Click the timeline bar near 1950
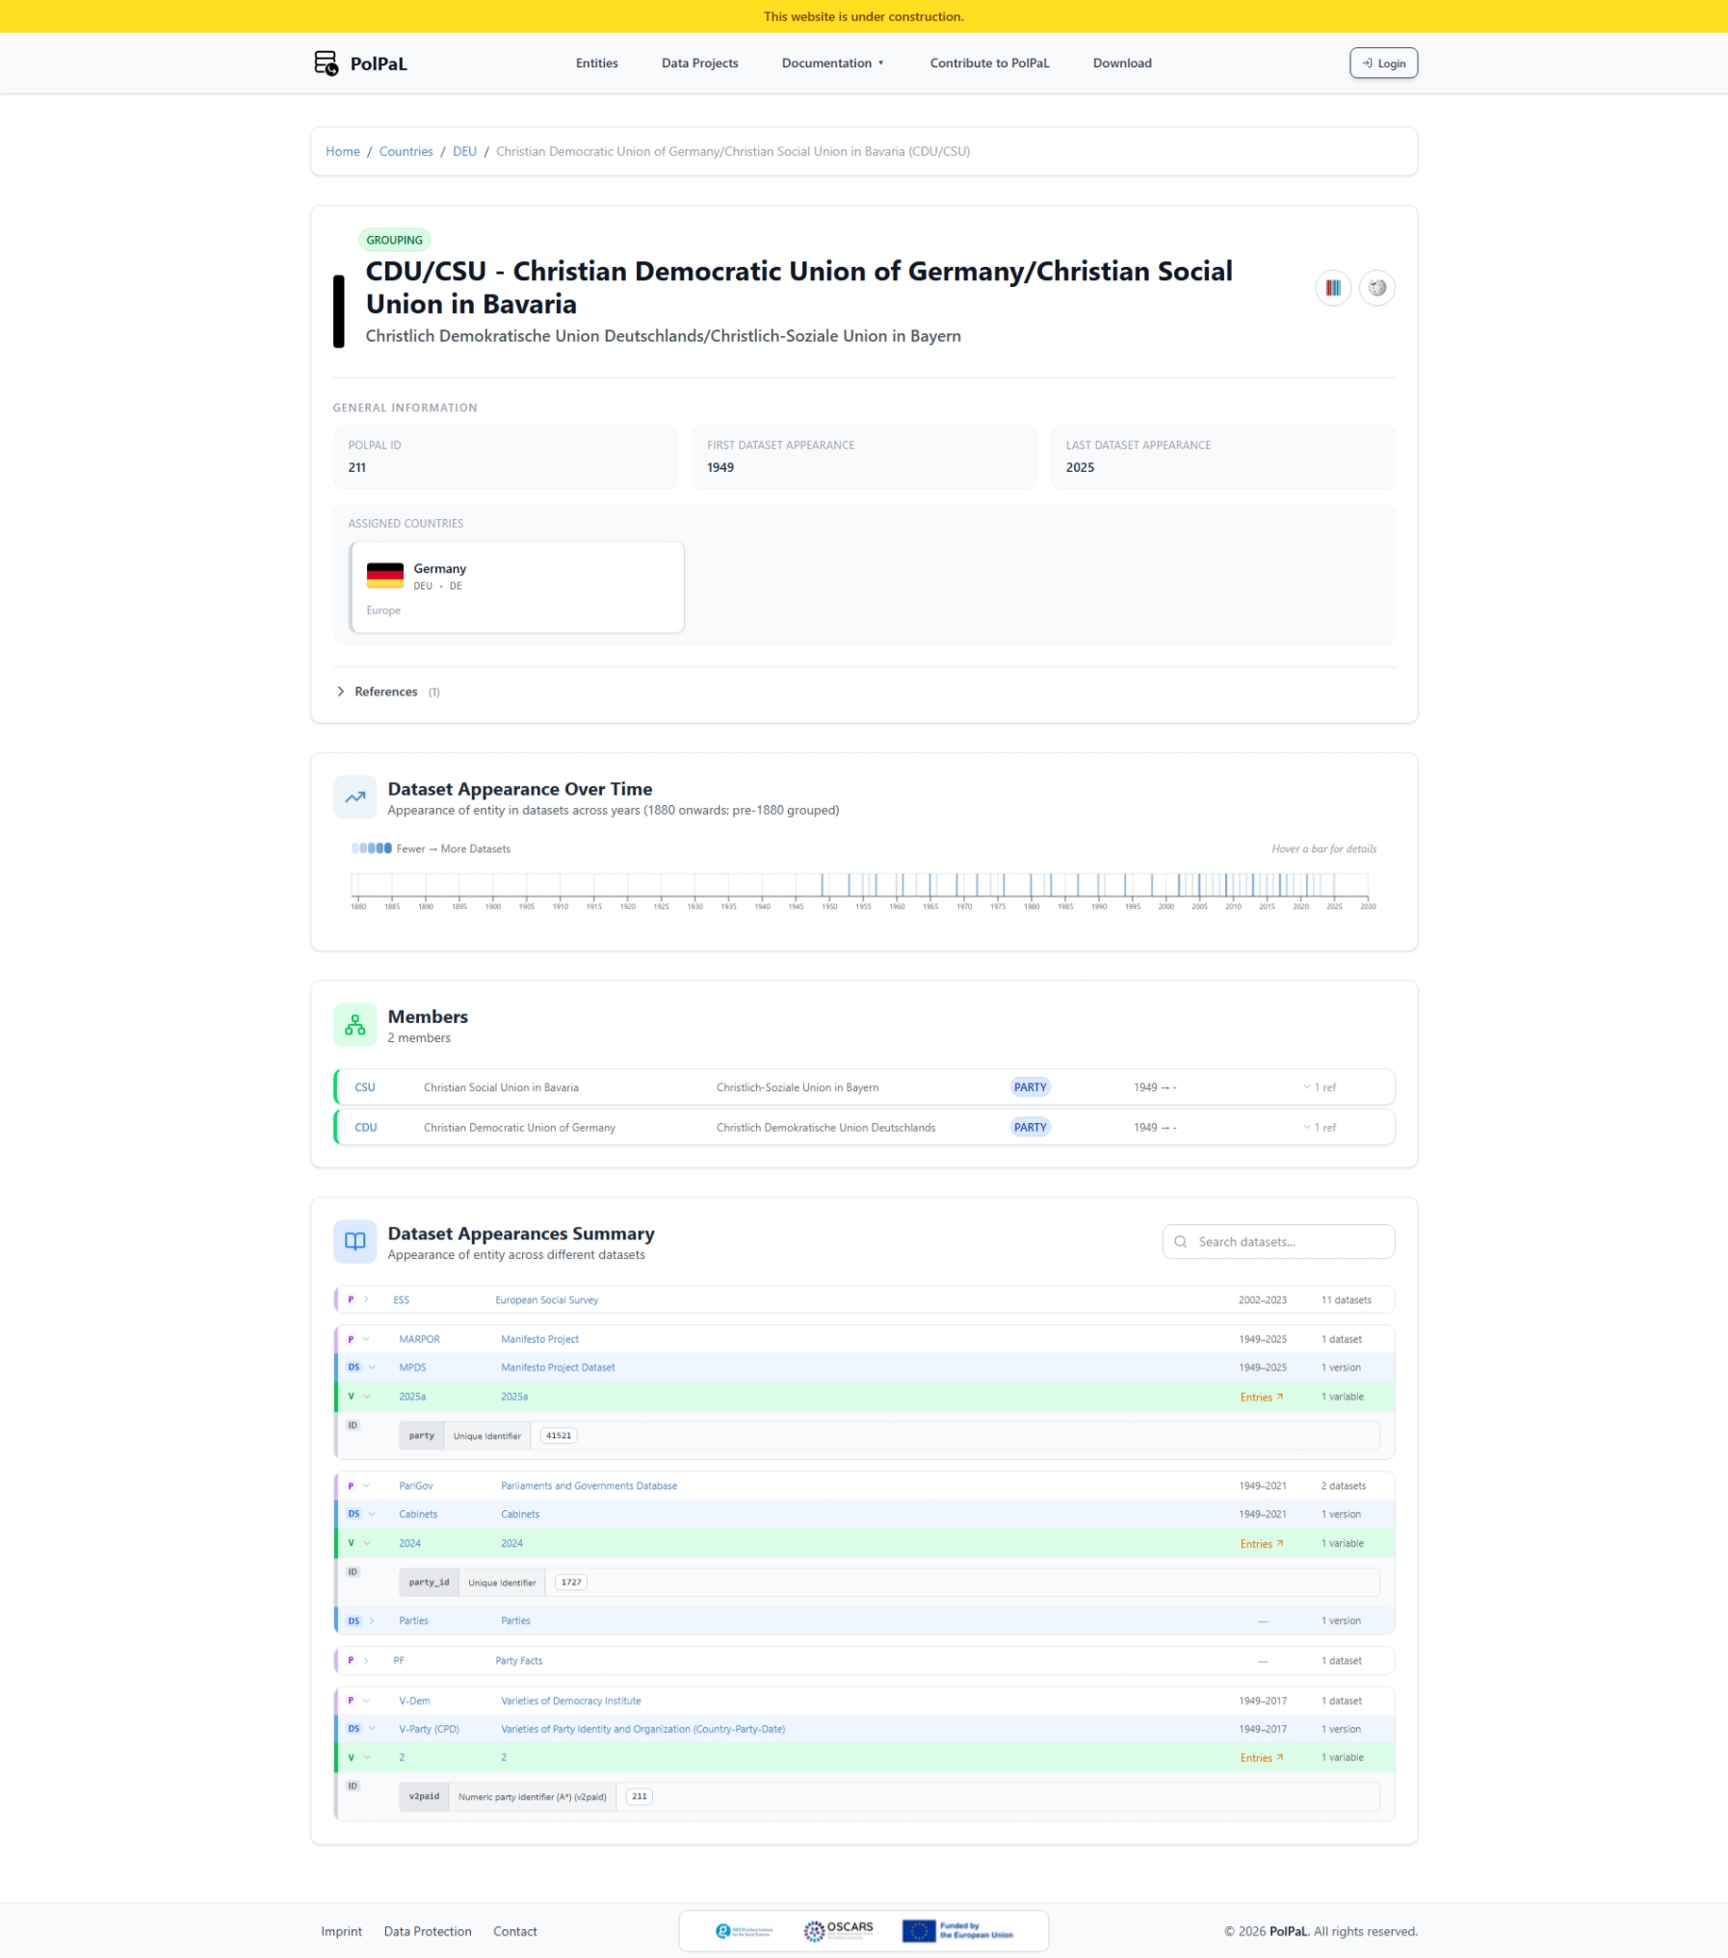This screenshot has height=1958, width=1728. click(x=823, y=885)
